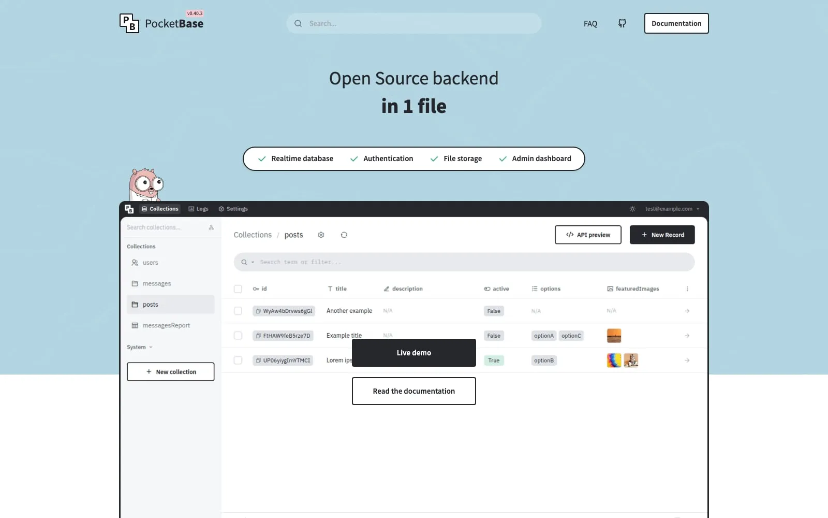Viewport: 828px width, 518px height.
Task: Click the optionB tag
Action: (x=544, y=361)
